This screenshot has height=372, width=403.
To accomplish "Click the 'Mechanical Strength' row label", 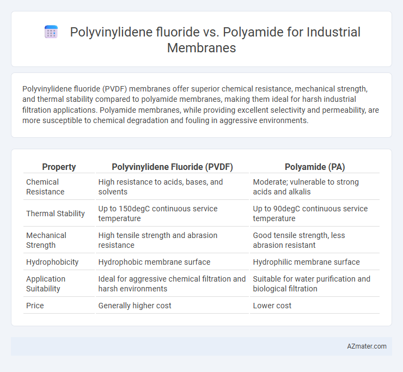I will [x=59, y=240].
